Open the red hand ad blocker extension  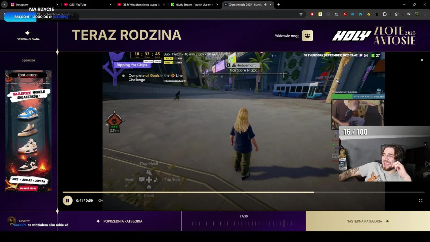312,14
